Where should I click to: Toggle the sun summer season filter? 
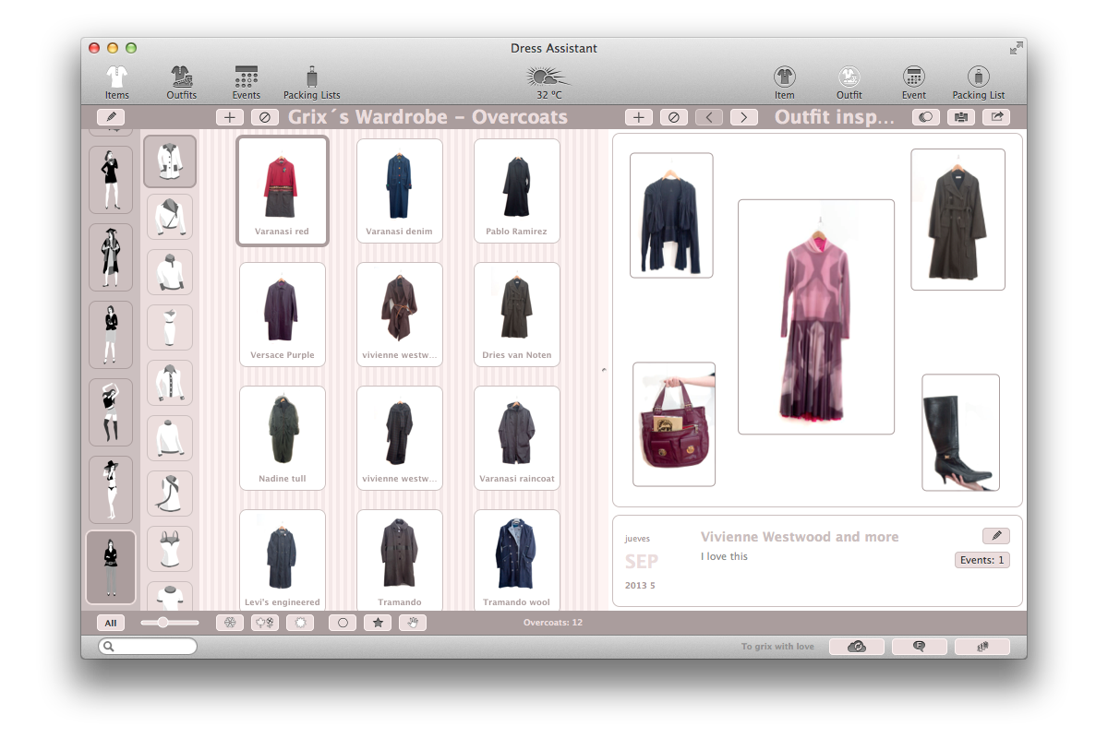pyautogui.click(x=299, y=623)
